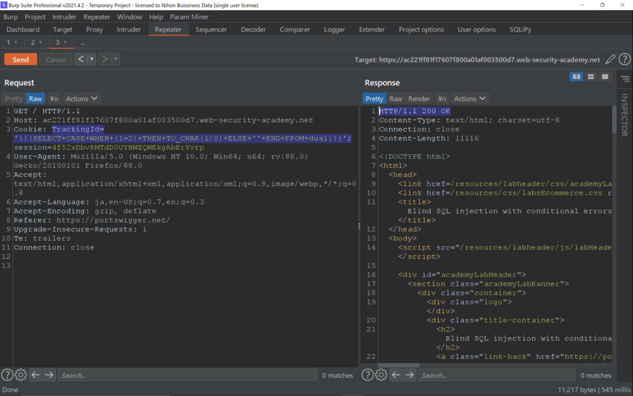Open the Window menu
This screenshot has width=633, height=396.
tap(129, 17)
